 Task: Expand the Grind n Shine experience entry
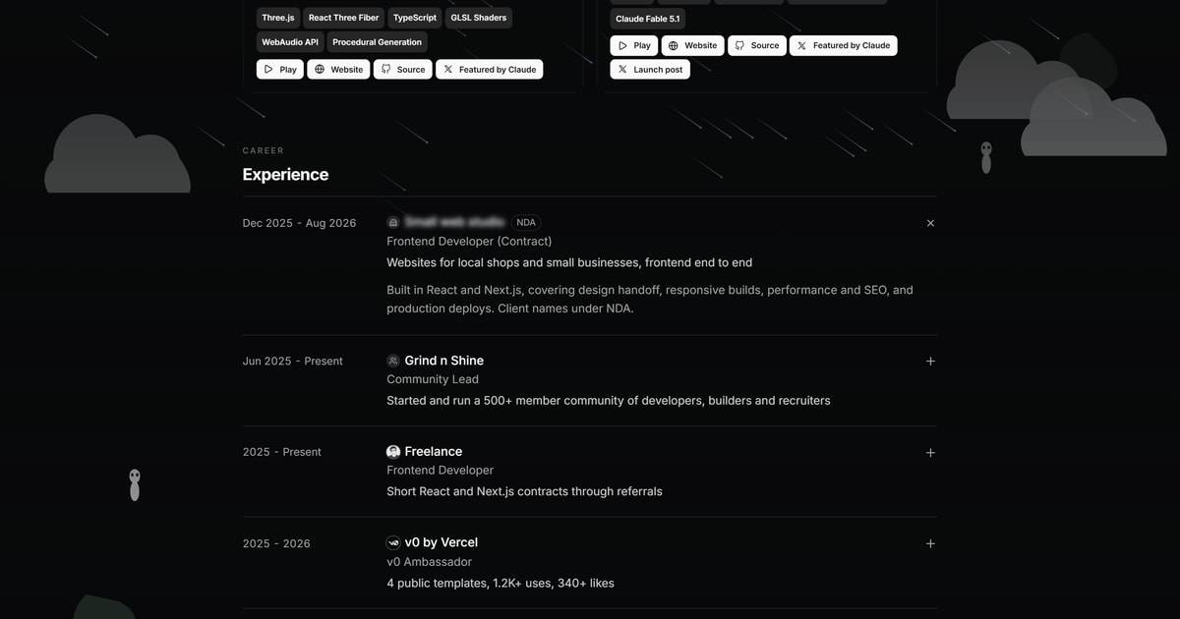click(x=930, y=361)
